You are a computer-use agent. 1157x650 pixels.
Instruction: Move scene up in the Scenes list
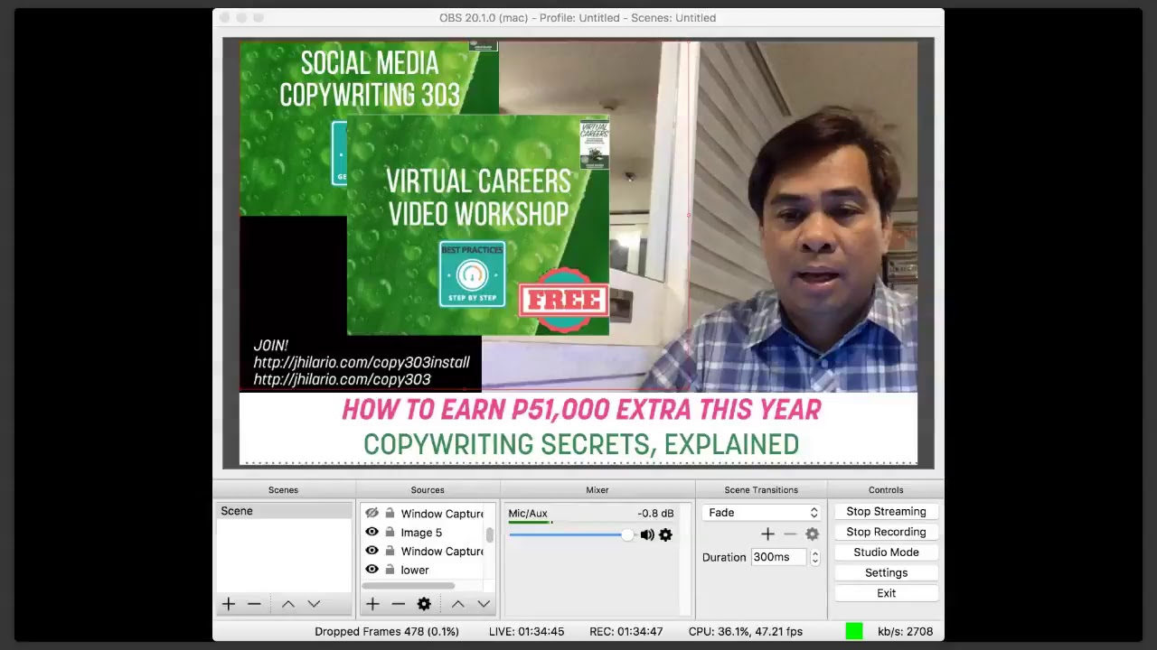pyautogui.click(x=287, y=604)
